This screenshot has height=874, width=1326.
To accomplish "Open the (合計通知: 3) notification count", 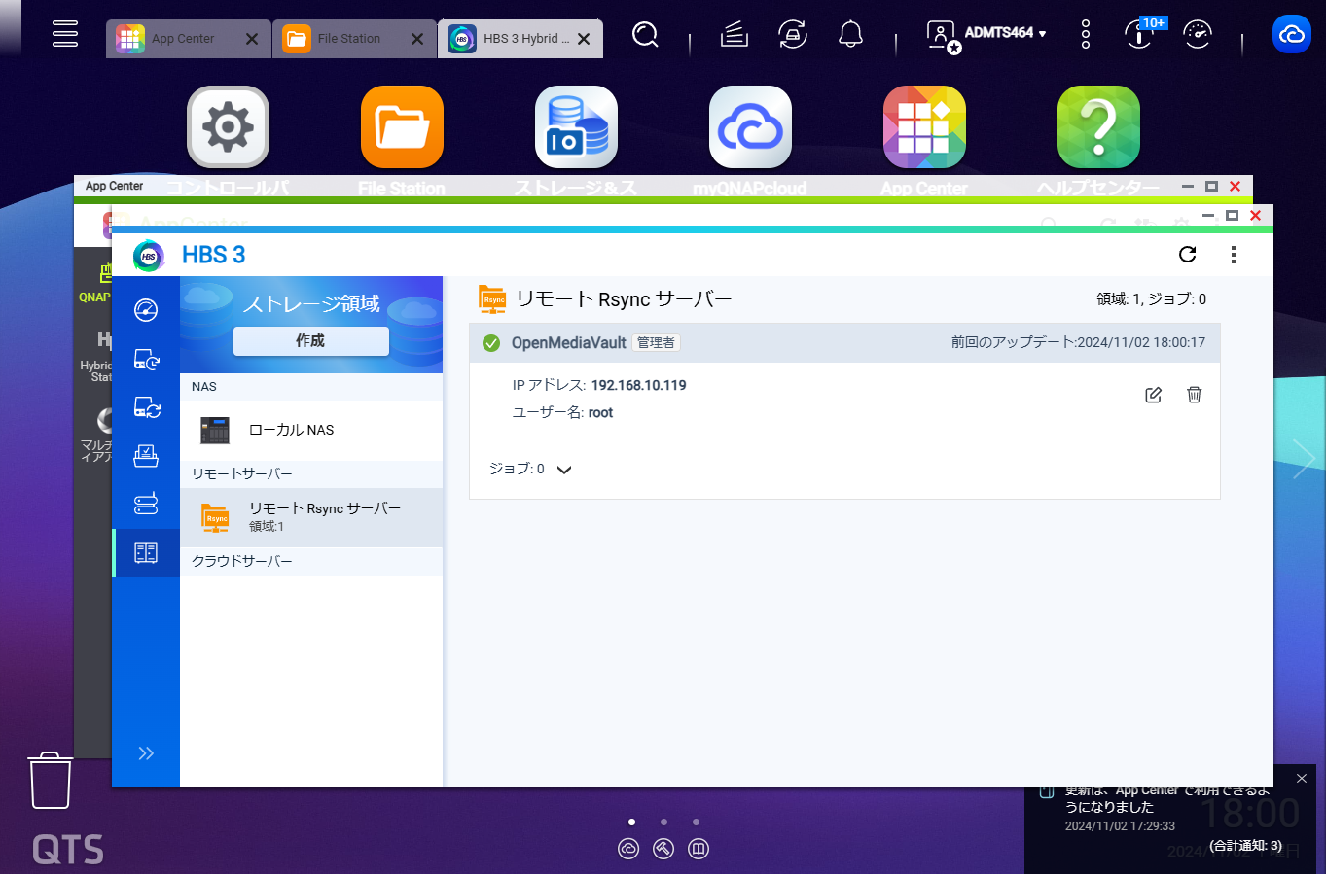I will click(x=1245, y=846).
